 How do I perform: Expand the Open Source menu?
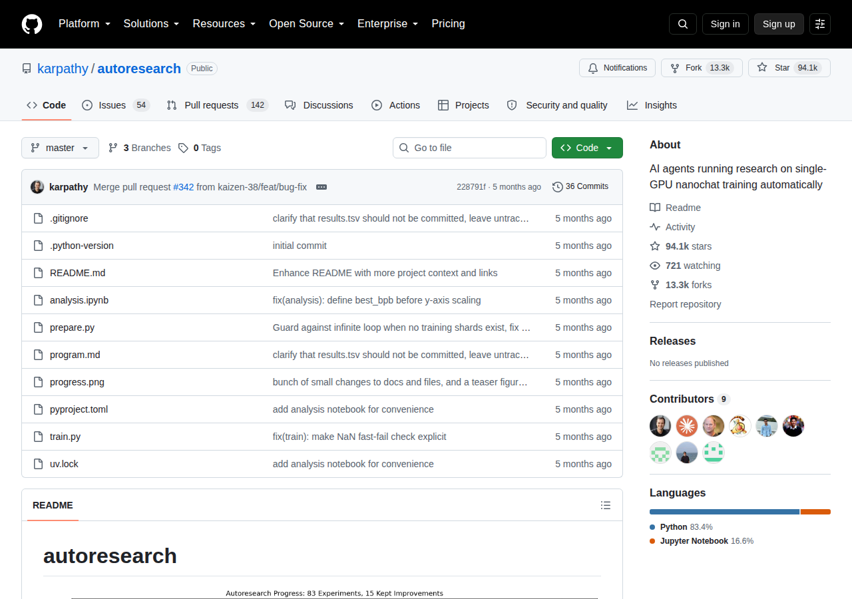(306, 23)
